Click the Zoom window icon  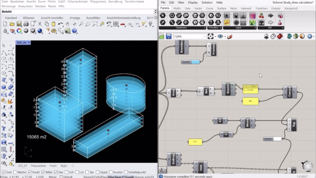coord(88,24)
